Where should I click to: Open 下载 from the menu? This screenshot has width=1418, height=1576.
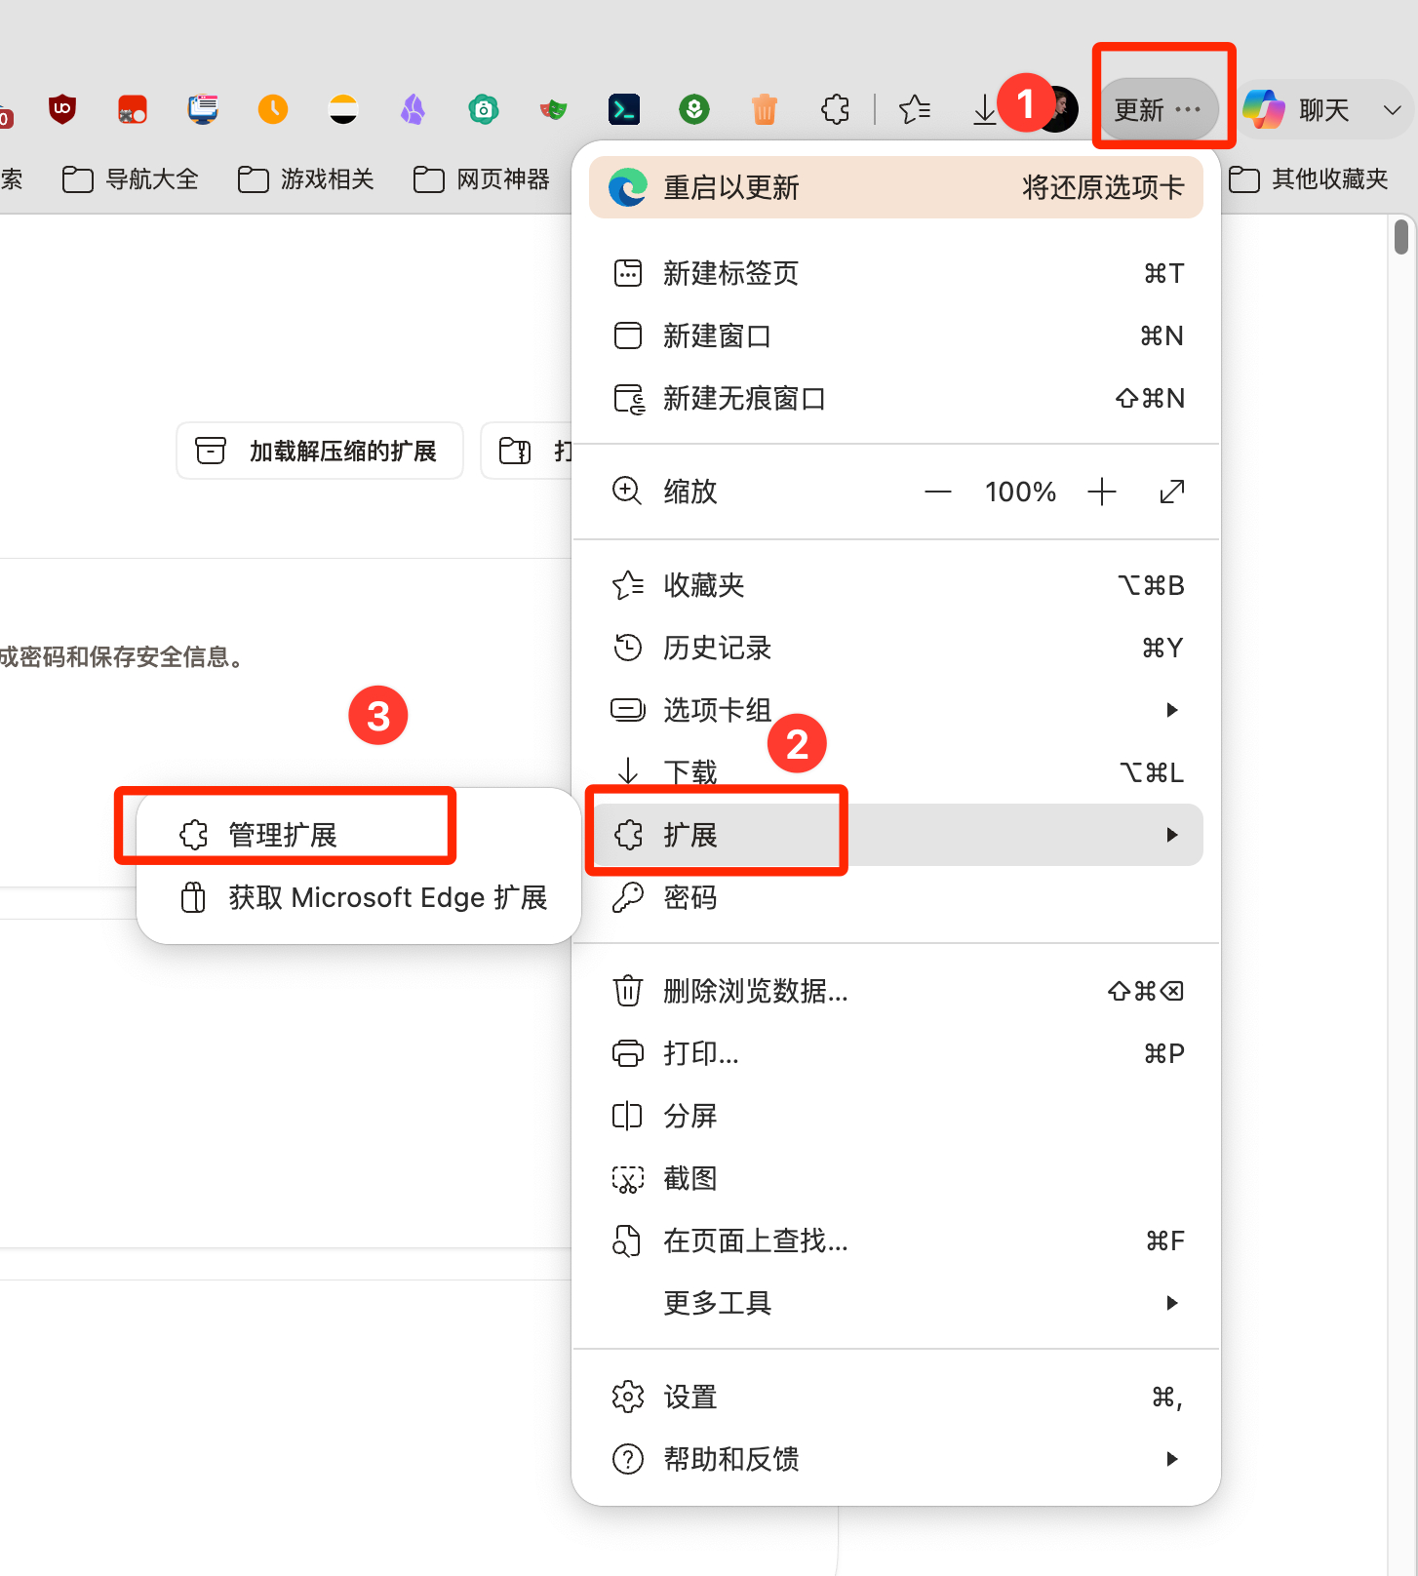[x=896, y=772]
